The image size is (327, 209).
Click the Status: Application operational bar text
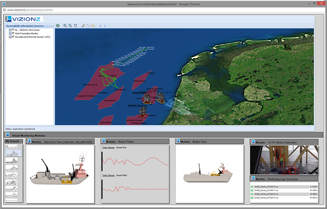click(20, 129)
